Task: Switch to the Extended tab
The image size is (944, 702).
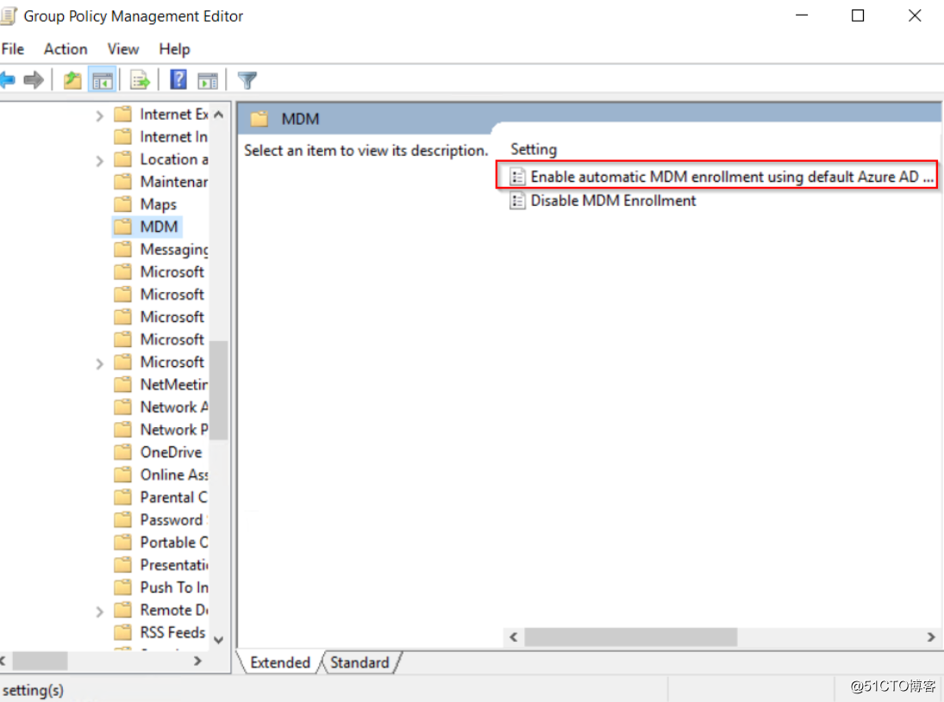Action: pos(280,662)
